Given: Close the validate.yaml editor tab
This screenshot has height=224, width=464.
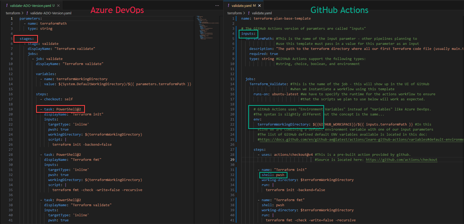Looking at the screenshot, I should coord(259,6).
